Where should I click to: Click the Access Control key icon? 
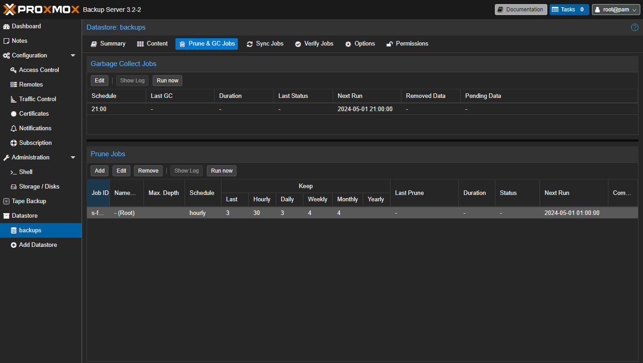click(x=14, y=70)
